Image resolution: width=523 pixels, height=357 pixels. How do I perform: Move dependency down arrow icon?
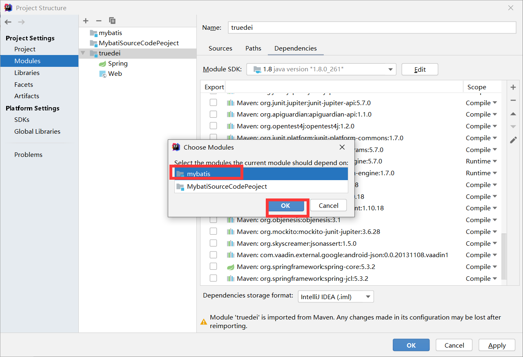pos(513,127)
